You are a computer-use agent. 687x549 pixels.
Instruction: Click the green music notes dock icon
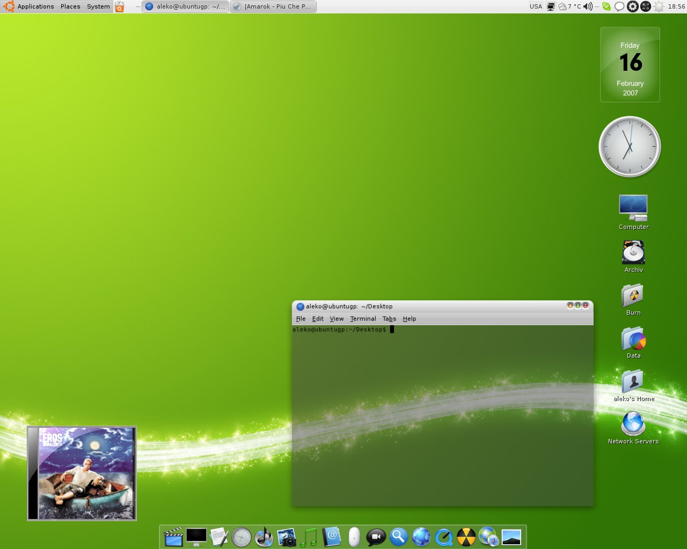pos(309,537)
